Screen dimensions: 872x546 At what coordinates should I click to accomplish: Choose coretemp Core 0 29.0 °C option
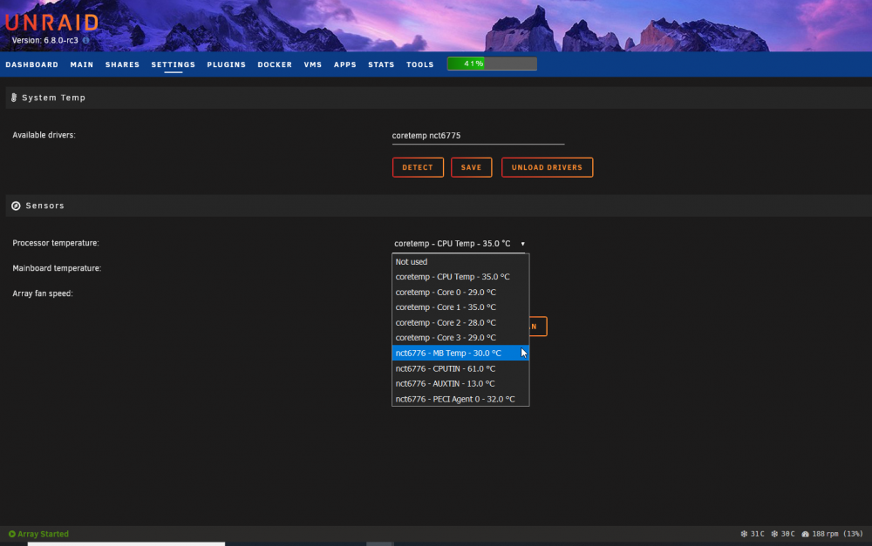460,293
